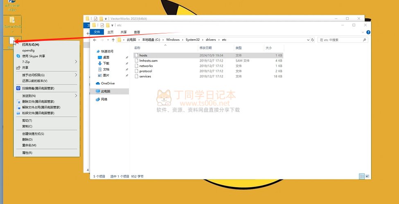The width and height of the screenshot is (399, 204).
Task: Click the hosts file icon
Action: [136, 55]
